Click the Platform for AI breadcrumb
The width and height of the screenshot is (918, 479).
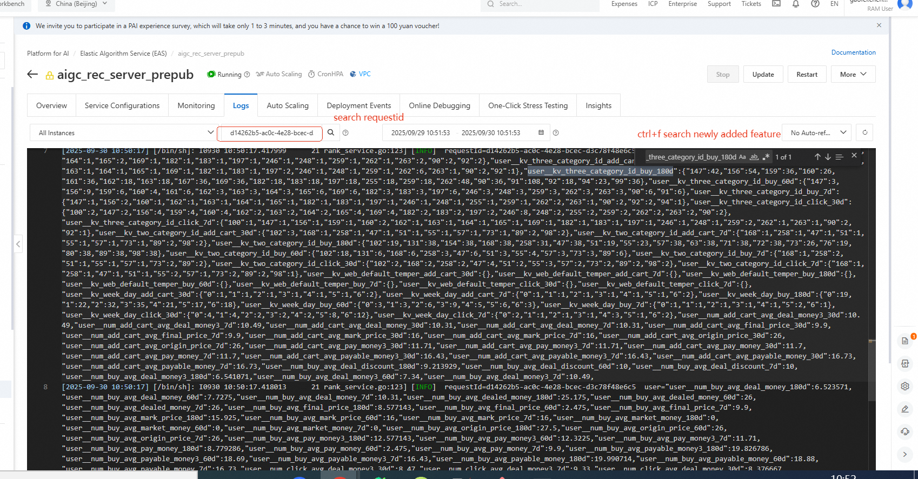pos(48,54)
